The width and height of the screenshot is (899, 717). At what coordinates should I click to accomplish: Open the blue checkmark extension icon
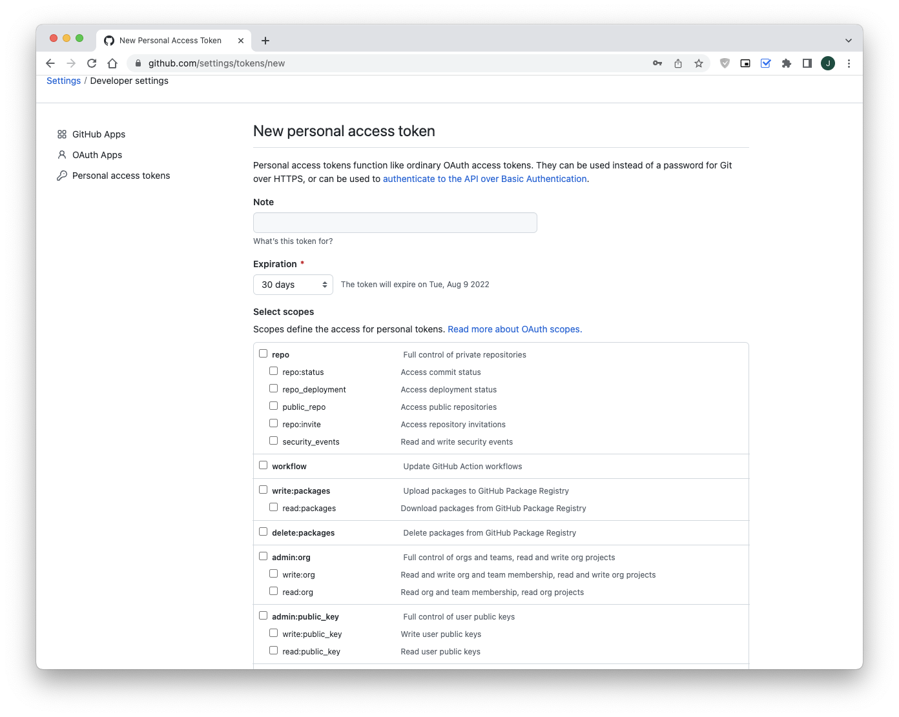click(x=766, y=63)
